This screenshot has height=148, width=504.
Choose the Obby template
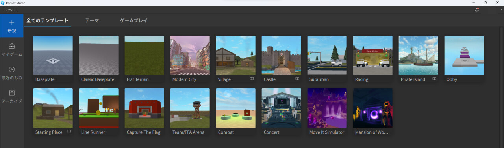point(464,55)
